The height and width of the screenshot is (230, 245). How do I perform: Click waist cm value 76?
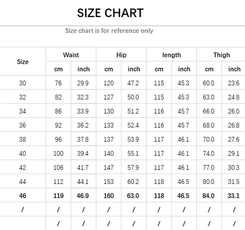pos(58,83)
